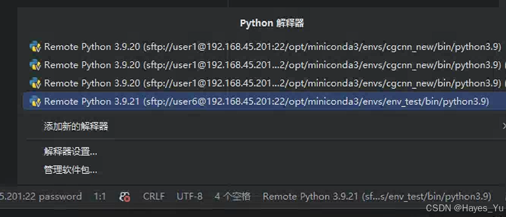Click the 1:1 line column indicator

point(99,196)
